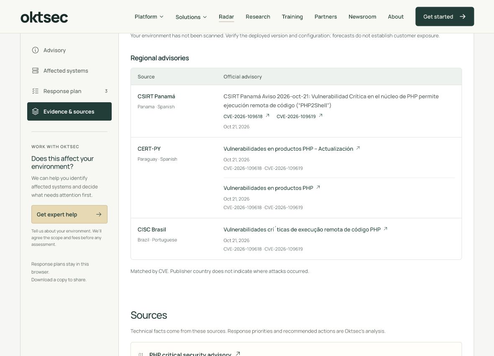Open the About nav link

[396, 17]
